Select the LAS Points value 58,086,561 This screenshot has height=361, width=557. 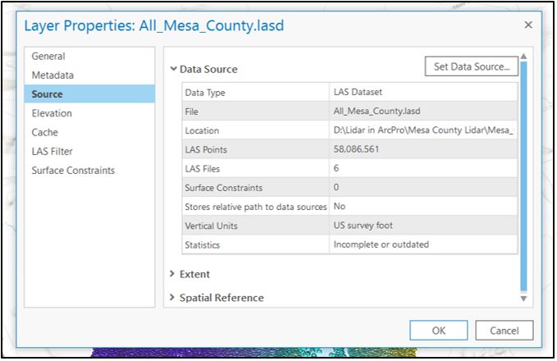point(423,149)
